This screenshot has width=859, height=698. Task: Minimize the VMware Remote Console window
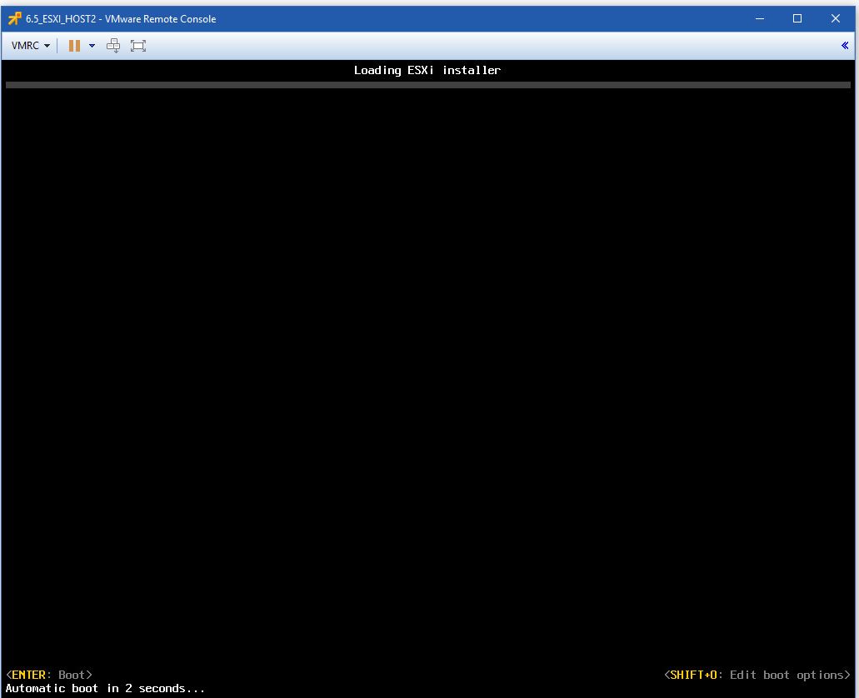pos(760,18)
